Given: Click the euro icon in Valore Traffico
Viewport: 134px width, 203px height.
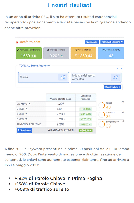Looking at the screenshot, I should 76,50.
